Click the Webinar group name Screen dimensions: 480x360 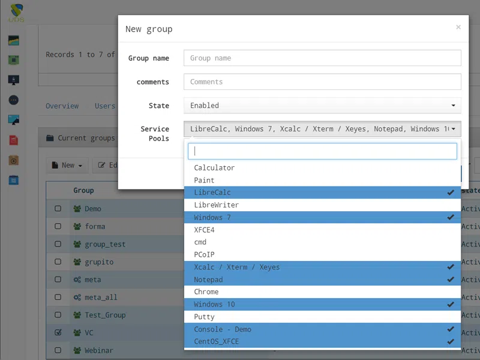(x=99, y=350)
